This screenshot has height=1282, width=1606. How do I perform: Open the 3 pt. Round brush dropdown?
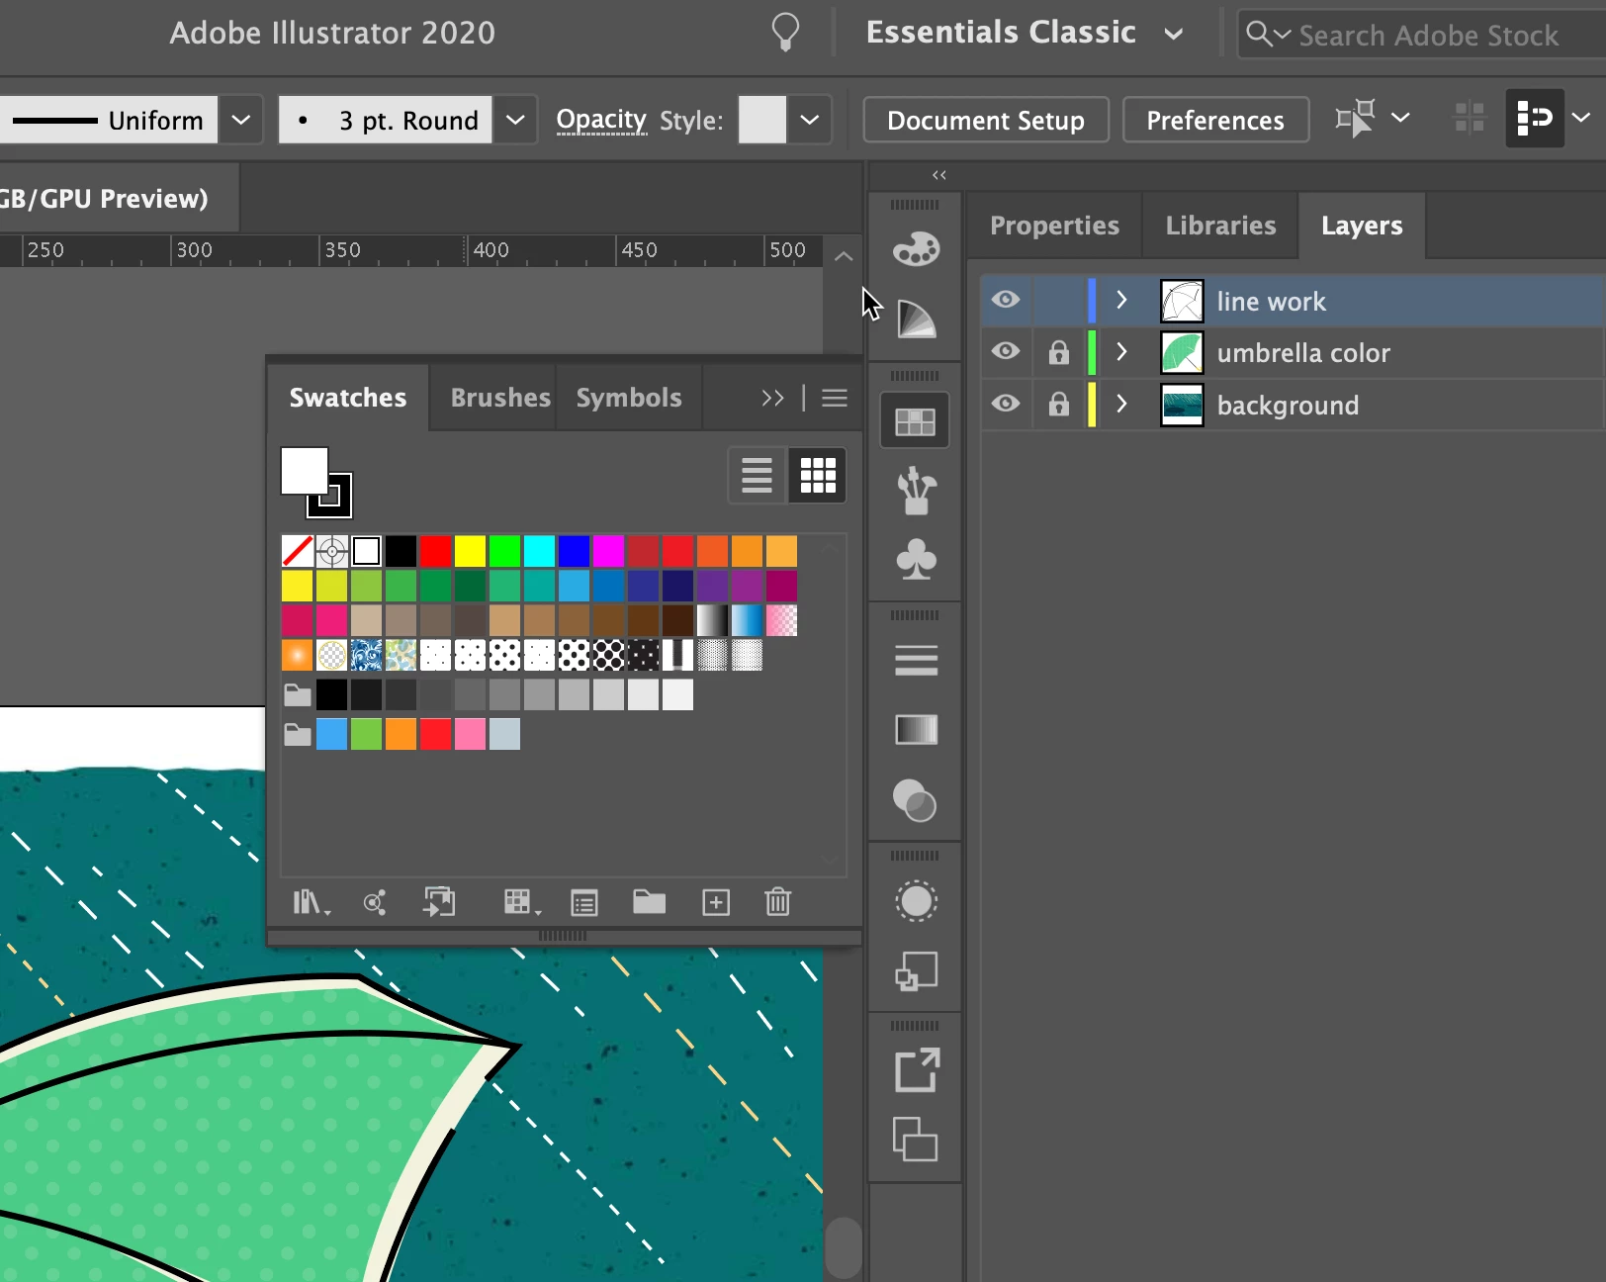(515, 120)
